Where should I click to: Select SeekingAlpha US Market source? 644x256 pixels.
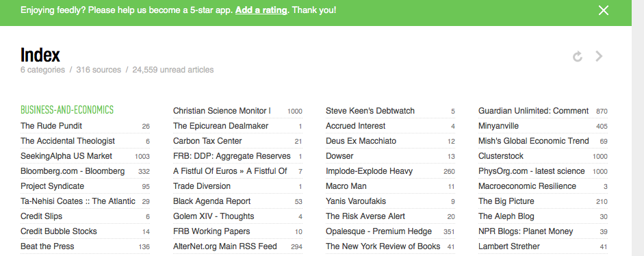click(x=85, y=156)
